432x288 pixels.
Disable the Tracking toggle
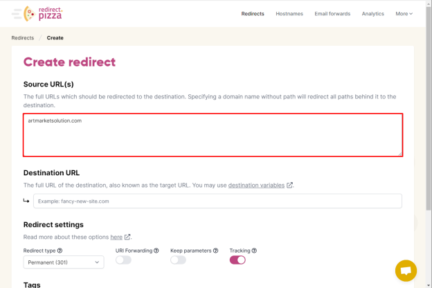237,260
